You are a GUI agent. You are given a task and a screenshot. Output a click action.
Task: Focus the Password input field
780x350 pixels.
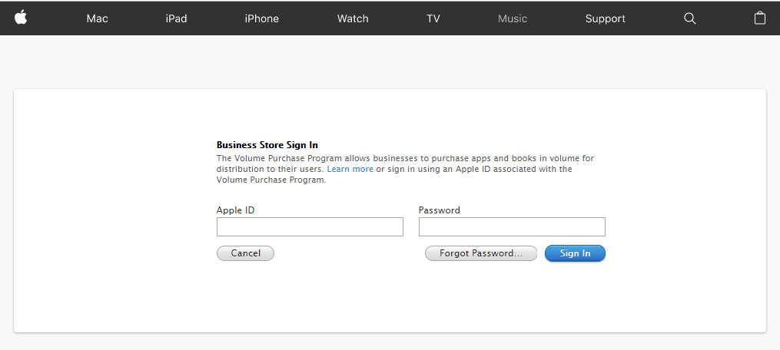tap(512, 226)
